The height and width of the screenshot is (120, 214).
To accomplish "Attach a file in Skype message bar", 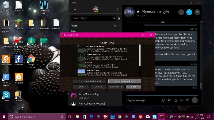I will pos(176,100).
